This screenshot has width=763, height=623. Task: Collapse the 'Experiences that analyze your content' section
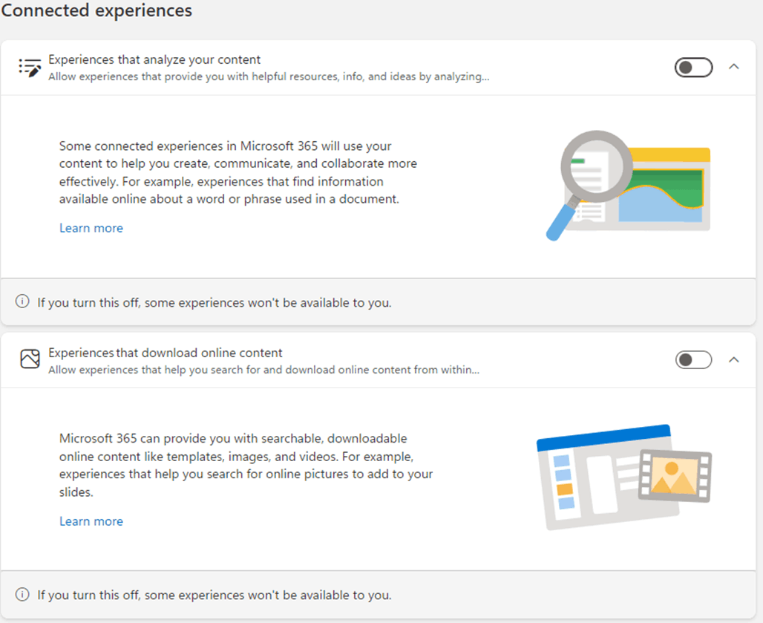point(734,66)
